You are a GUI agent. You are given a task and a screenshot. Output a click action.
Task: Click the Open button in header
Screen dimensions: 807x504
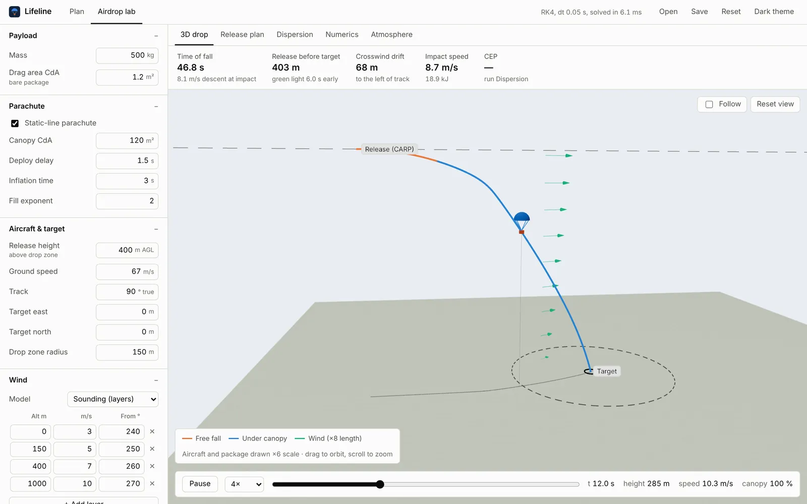click(668, 12)
